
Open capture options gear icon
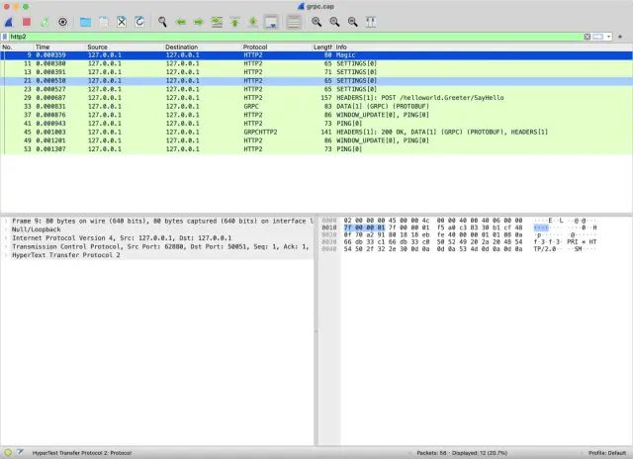[x=62, y=22]
